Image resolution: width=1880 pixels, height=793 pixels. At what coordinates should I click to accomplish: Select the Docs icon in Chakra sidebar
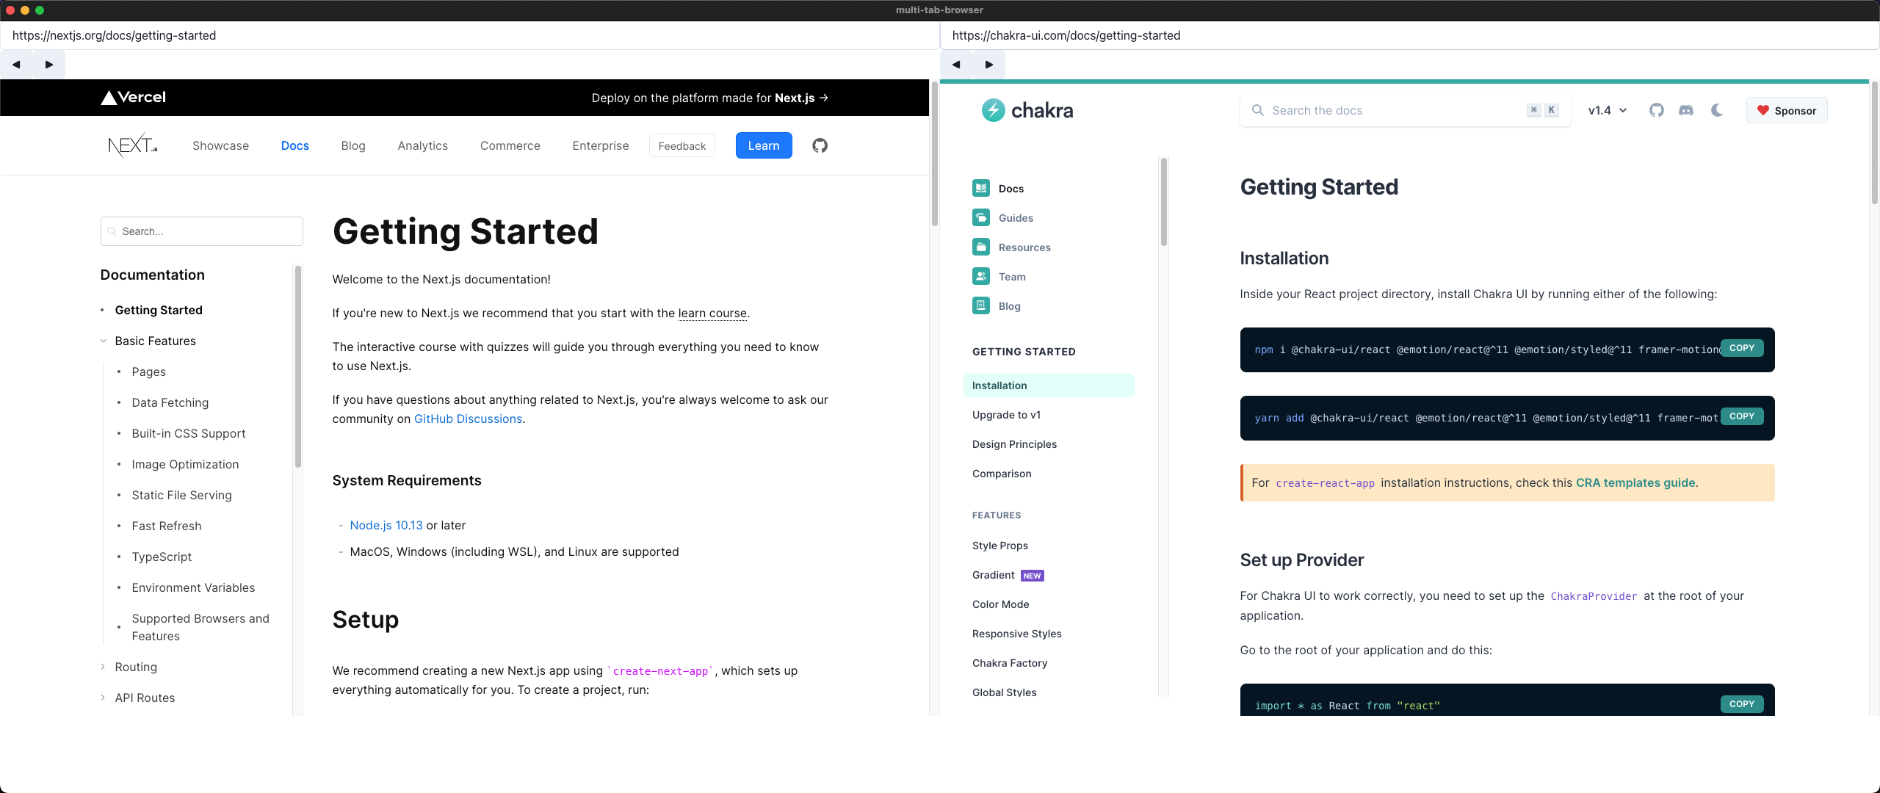(981, 188)
